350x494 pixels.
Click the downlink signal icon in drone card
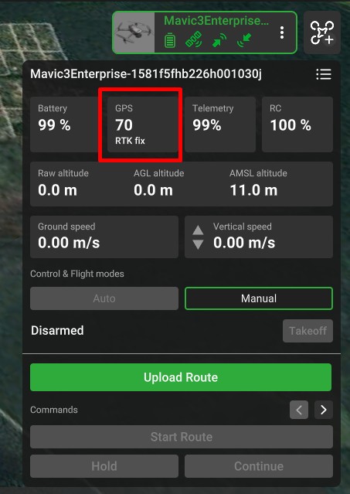(244, 41)
